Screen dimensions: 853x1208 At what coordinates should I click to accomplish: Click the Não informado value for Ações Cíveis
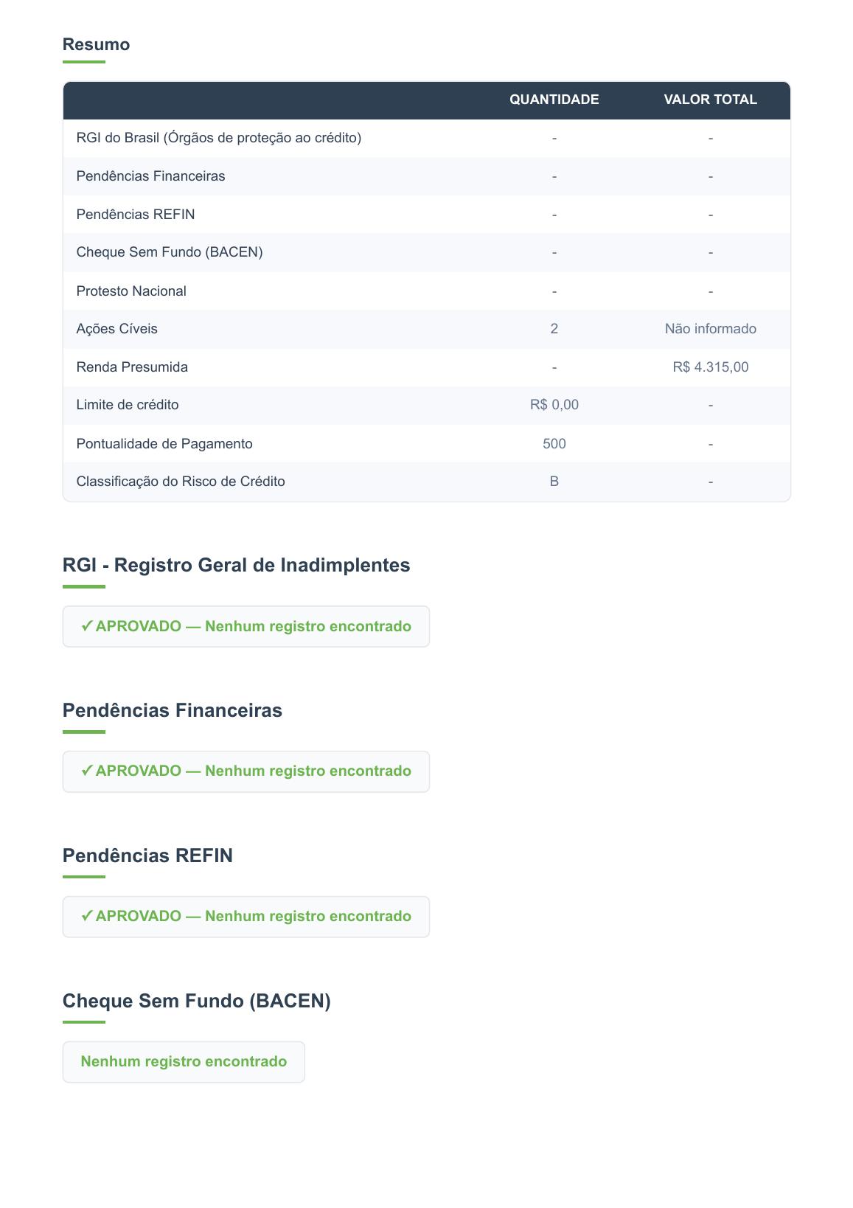pyautogui.click(x=710, y=329)
